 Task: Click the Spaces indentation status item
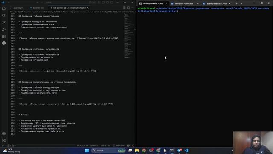(94, 145)
